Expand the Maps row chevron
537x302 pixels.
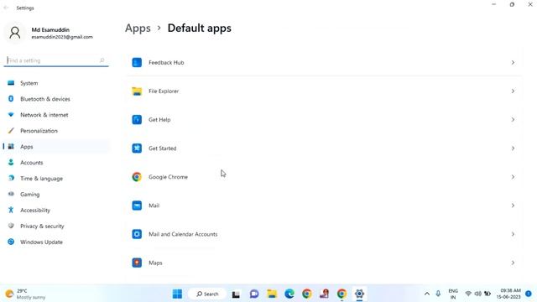[x=513, y=263]
